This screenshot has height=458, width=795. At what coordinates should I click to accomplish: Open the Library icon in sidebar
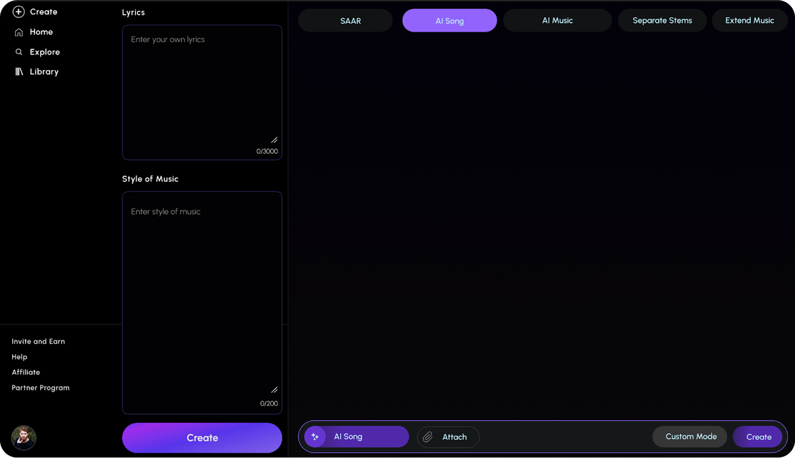click(19, 72)
